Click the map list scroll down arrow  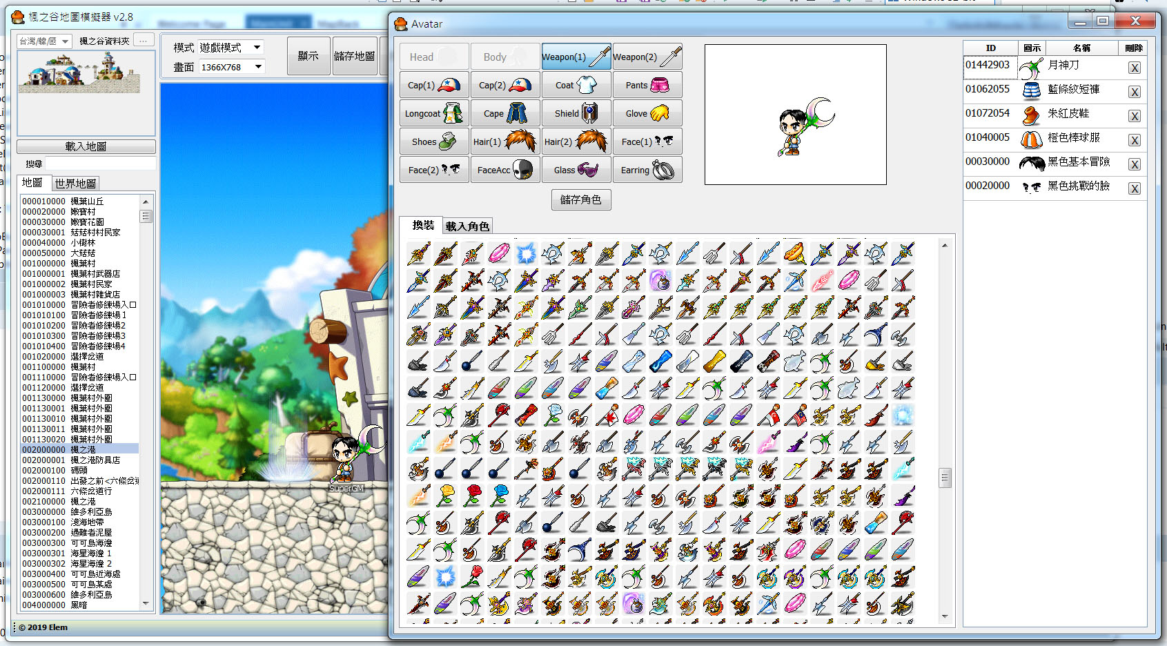(146, 603)
